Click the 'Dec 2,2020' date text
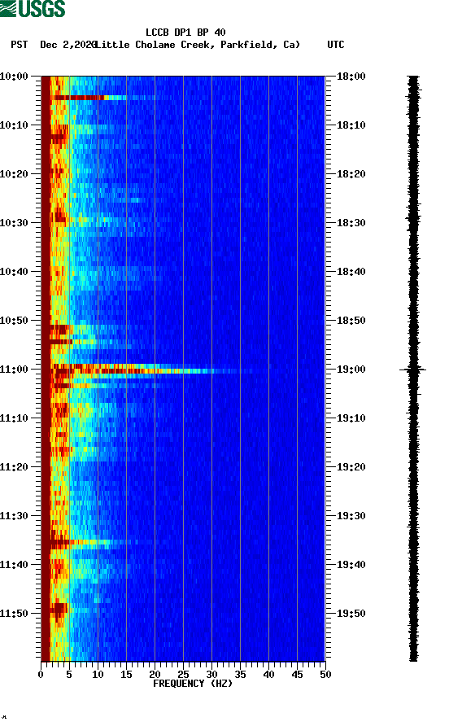This screenshot has height=726, width=449. point(68,45)
